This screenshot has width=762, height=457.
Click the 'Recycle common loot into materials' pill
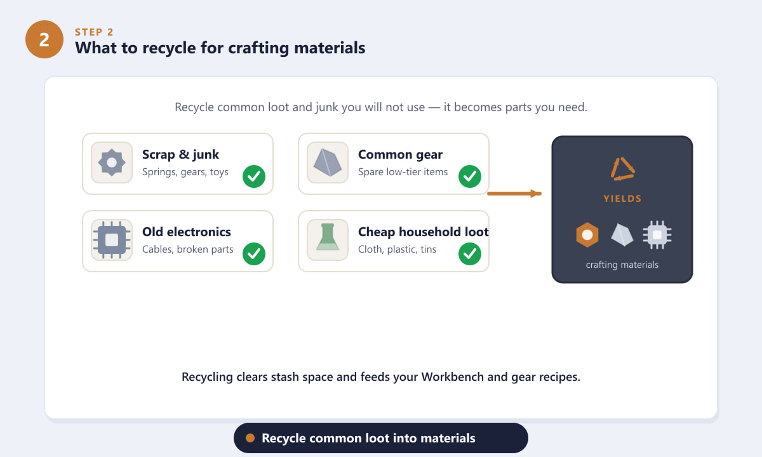point(381,438)
